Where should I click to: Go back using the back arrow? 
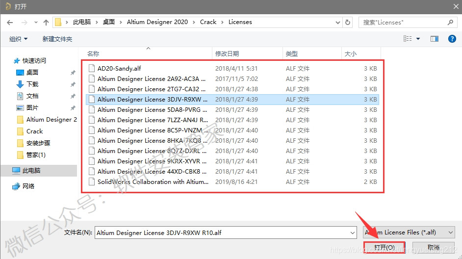[10, 23]
